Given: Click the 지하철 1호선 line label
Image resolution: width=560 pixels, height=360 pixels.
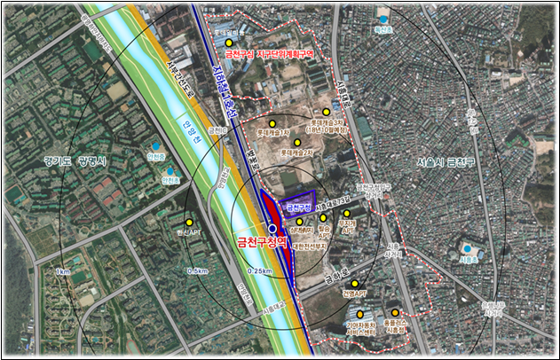Looking at the screenshot, I should coord(224,91).
